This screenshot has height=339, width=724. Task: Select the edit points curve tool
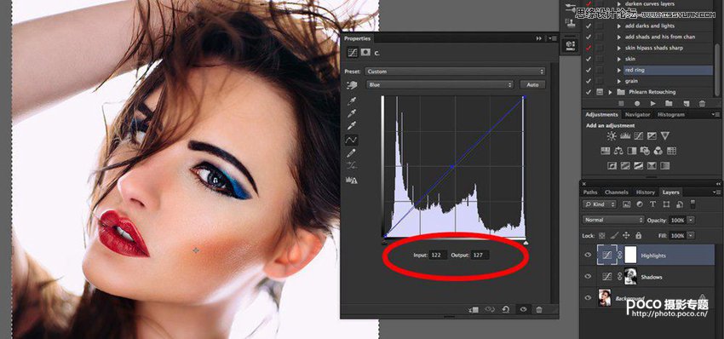[x=352, y=140]
